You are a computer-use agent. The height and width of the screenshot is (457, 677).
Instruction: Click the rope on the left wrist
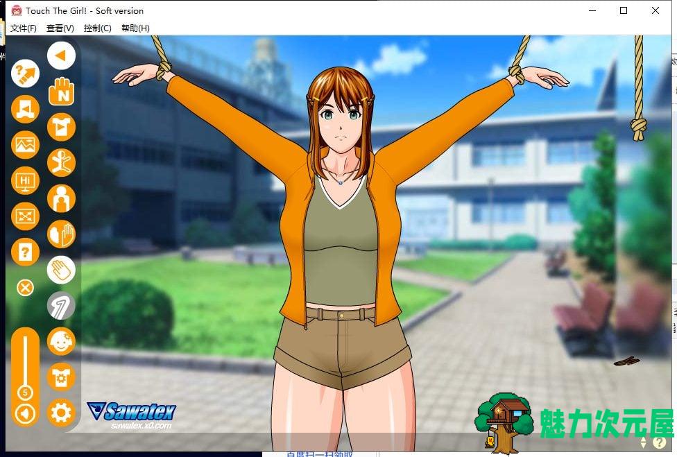coord(163,70)
